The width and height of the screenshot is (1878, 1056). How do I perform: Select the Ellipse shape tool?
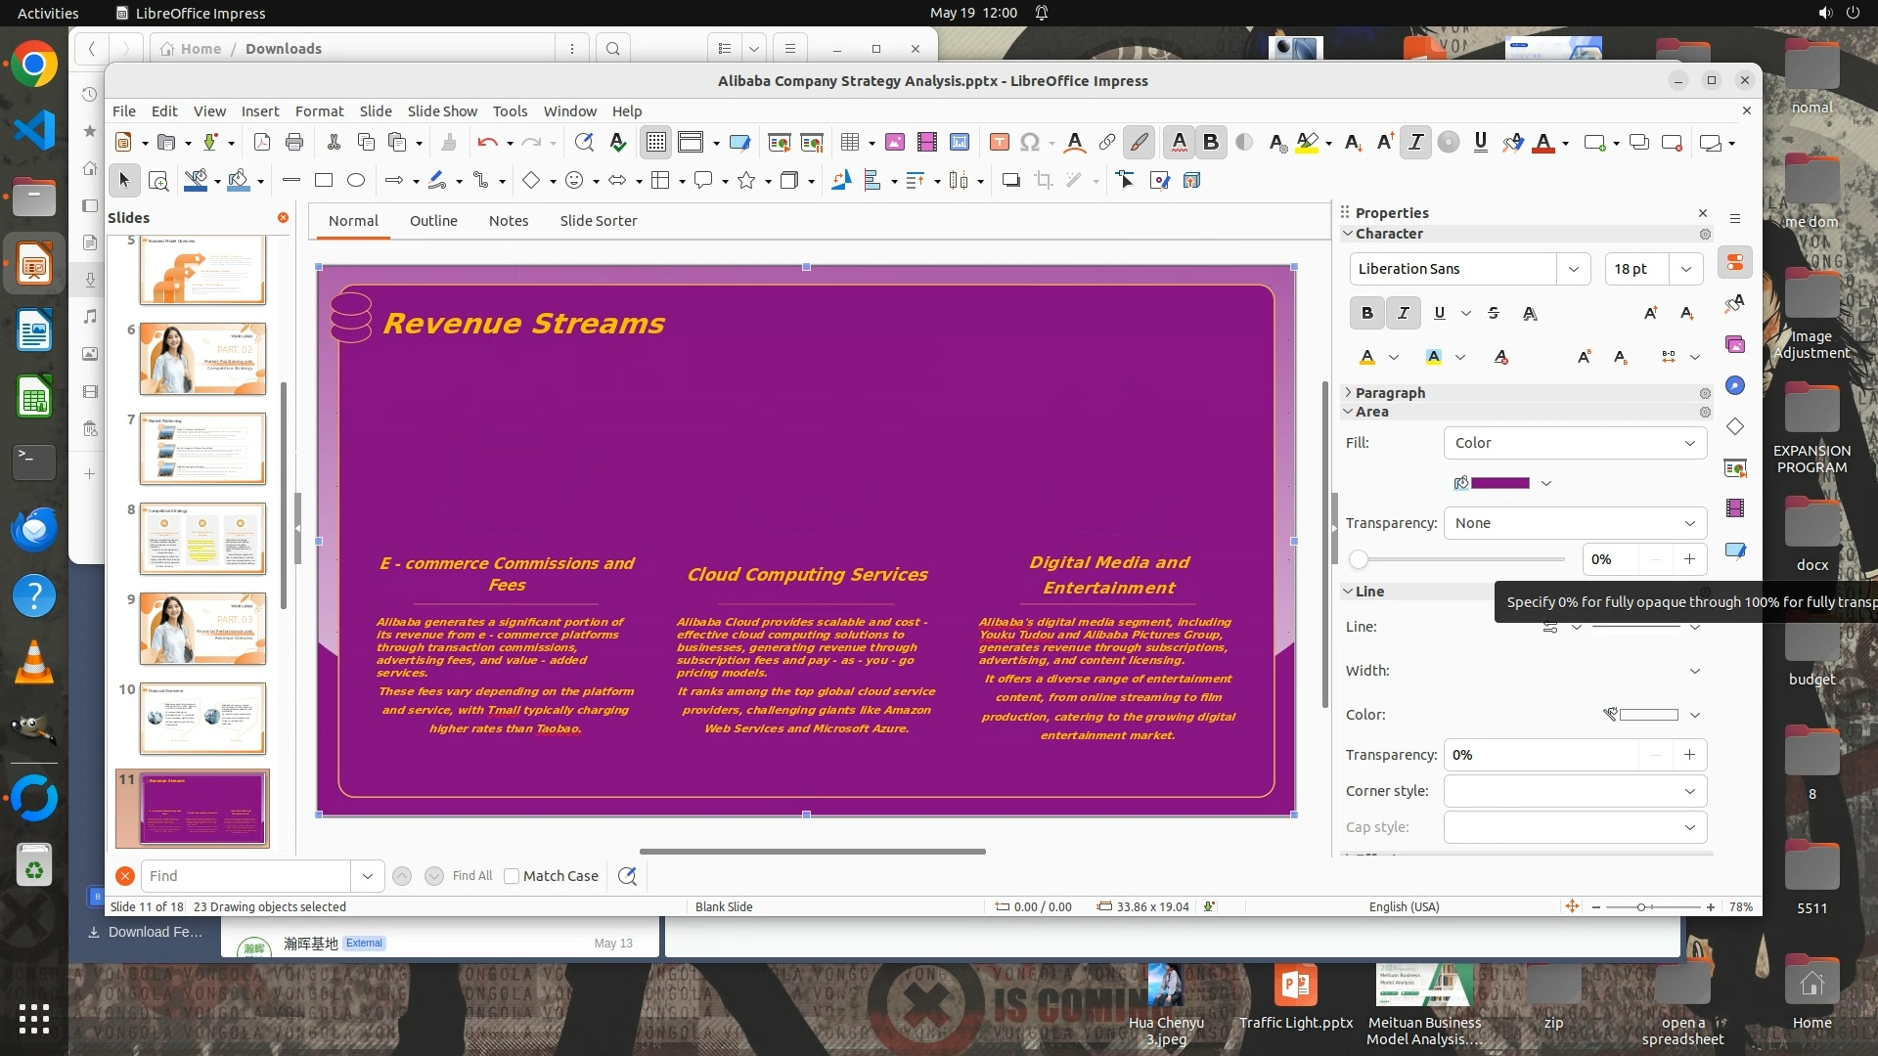(356, 180)
